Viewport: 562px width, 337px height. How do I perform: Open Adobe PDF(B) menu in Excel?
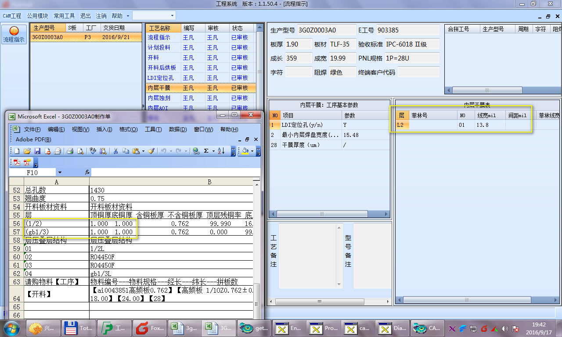33,140
